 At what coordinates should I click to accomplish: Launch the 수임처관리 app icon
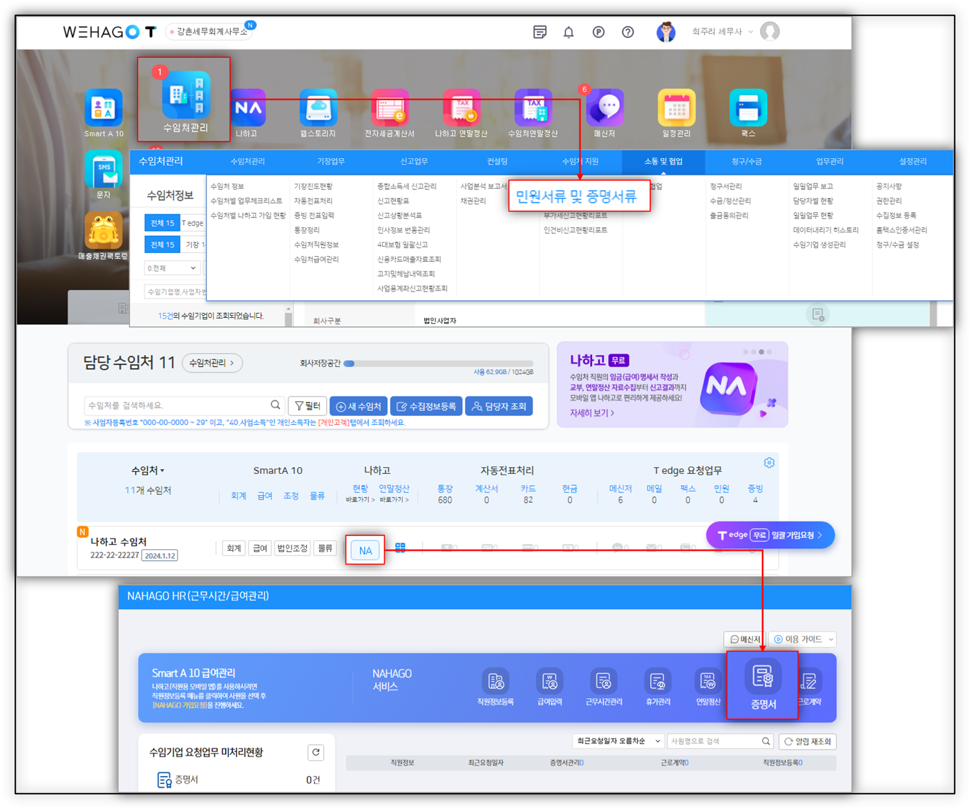[x=186, y=95]
